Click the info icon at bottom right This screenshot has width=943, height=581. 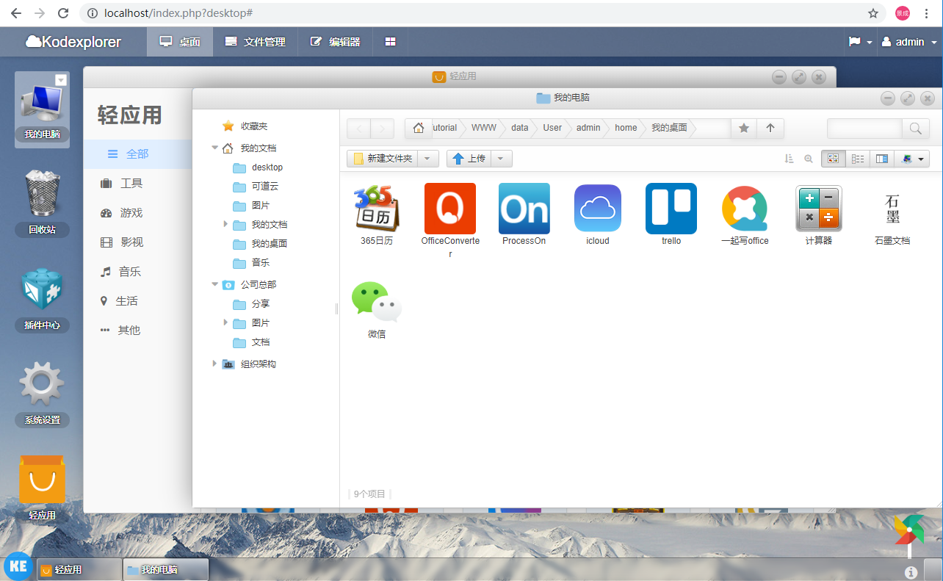point(911,572)
